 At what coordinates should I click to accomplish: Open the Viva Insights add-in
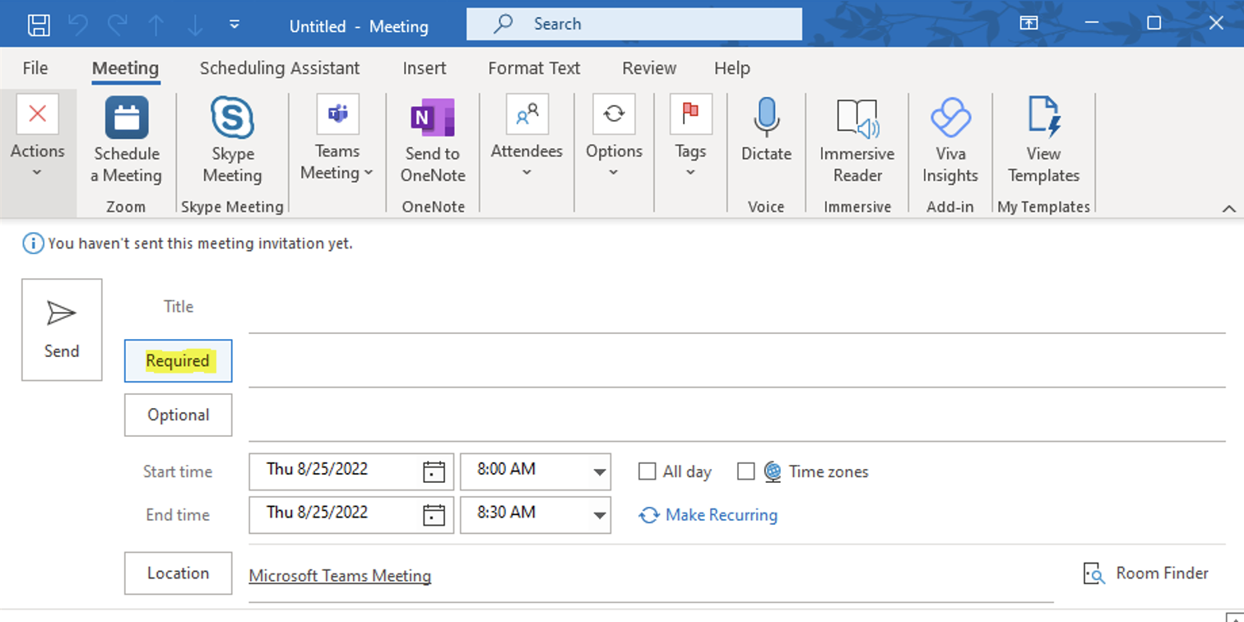tap(950, 118)
